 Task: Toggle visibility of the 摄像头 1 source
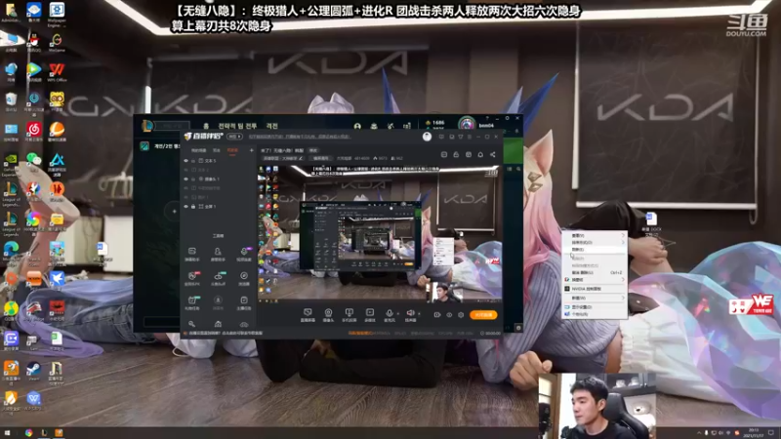click(x=186, y=179)
